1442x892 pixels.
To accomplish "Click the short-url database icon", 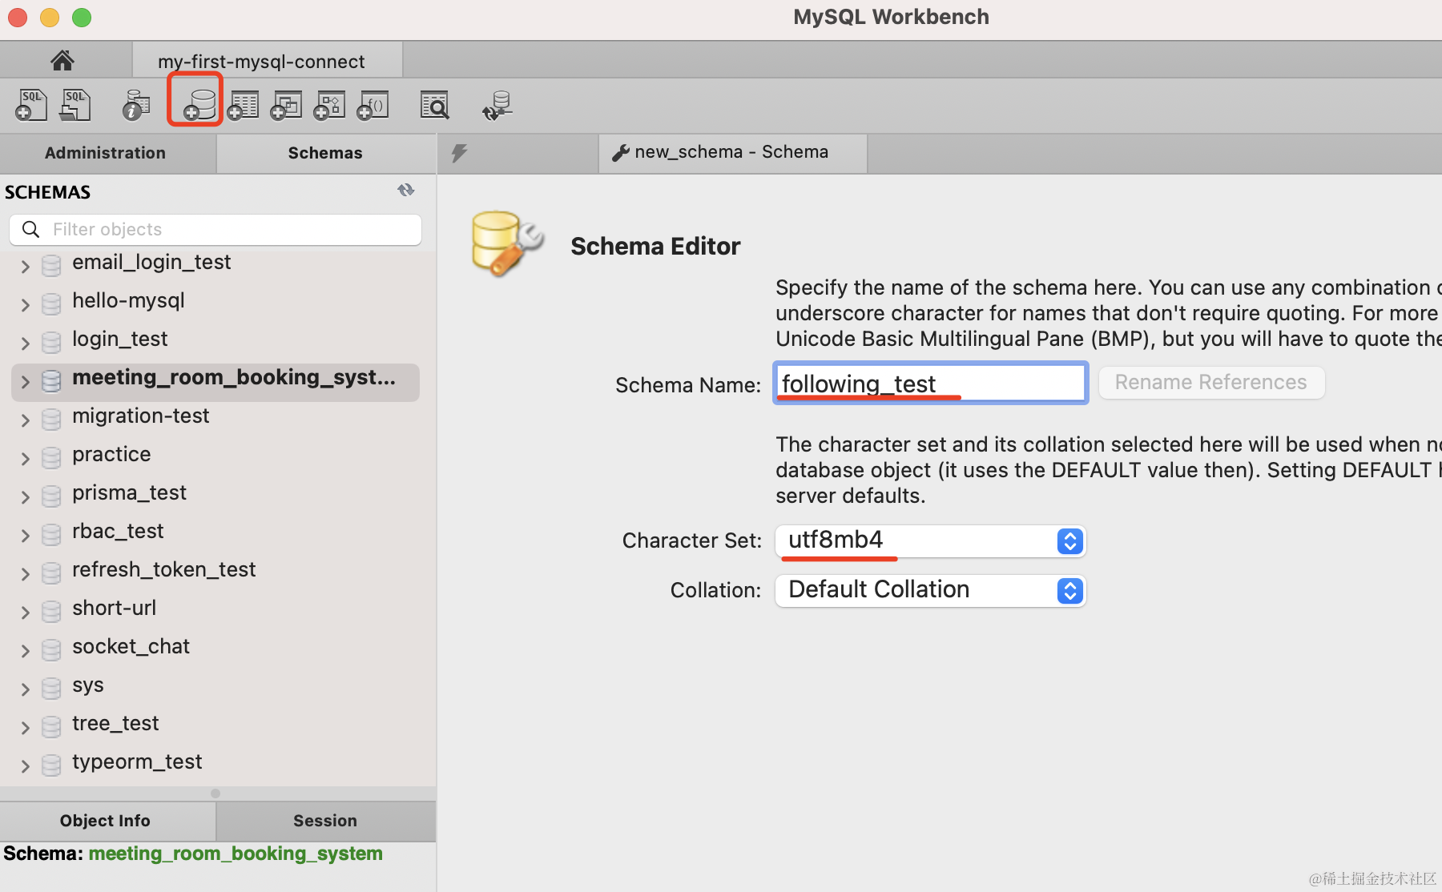I will 51,611.
